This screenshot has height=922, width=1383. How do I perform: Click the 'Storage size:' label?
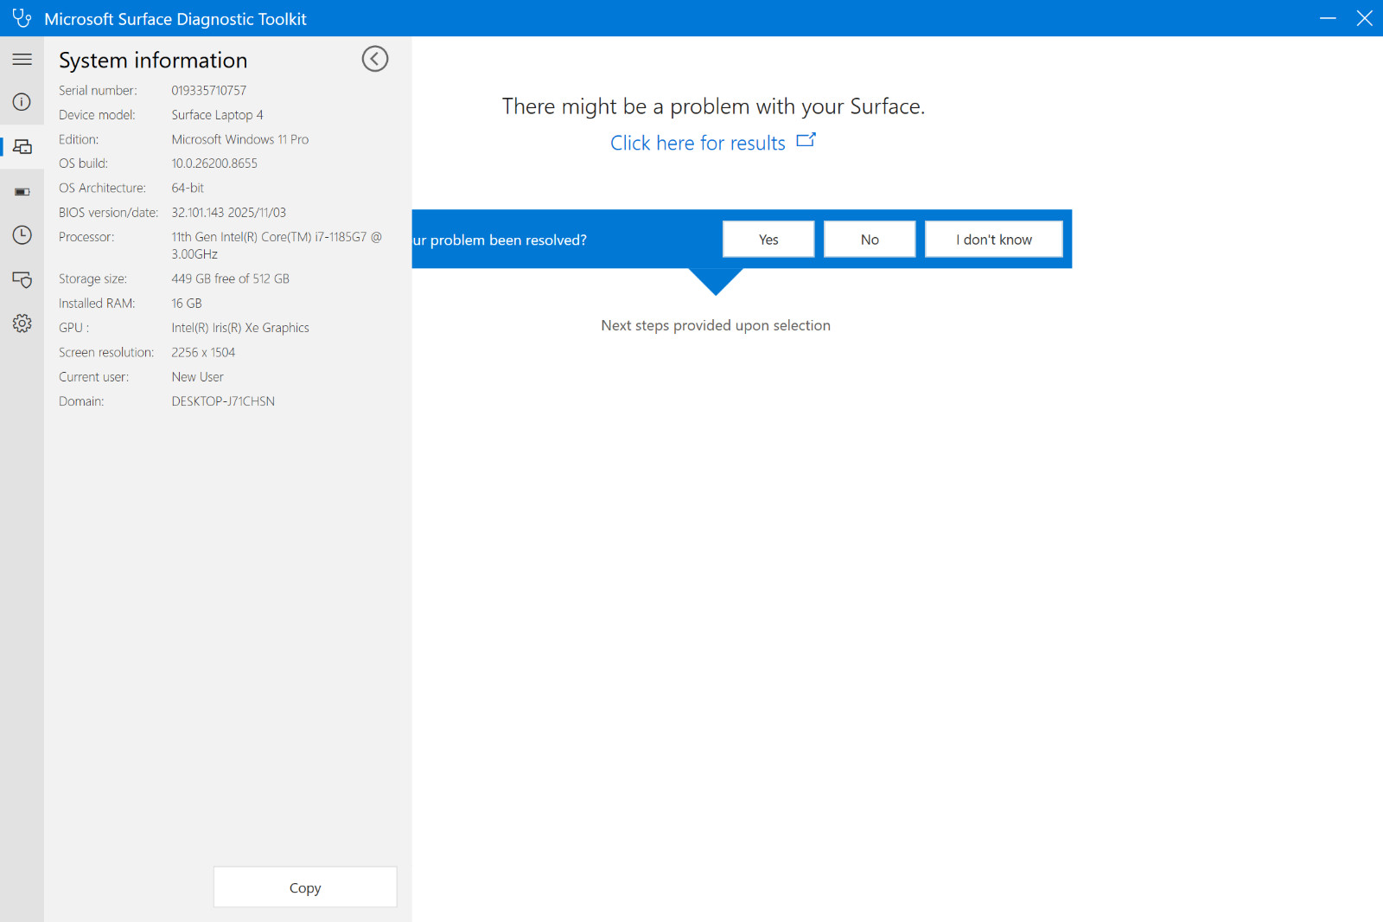tap(92, 279)
